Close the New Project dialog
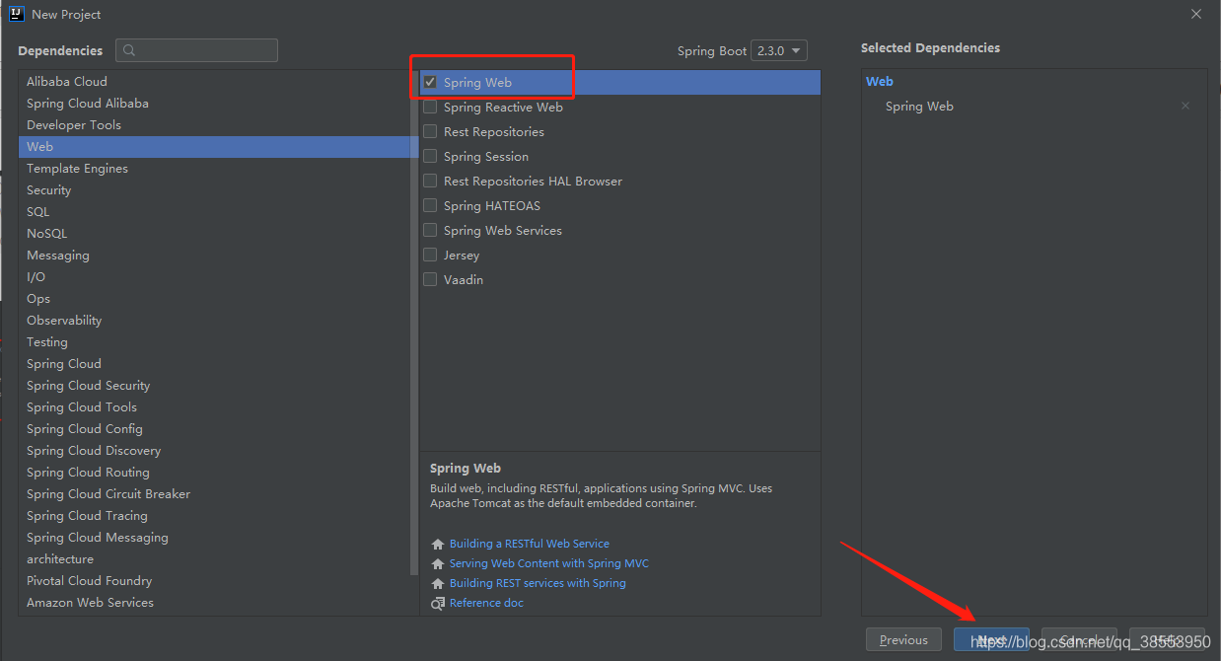 point(1196,14)
